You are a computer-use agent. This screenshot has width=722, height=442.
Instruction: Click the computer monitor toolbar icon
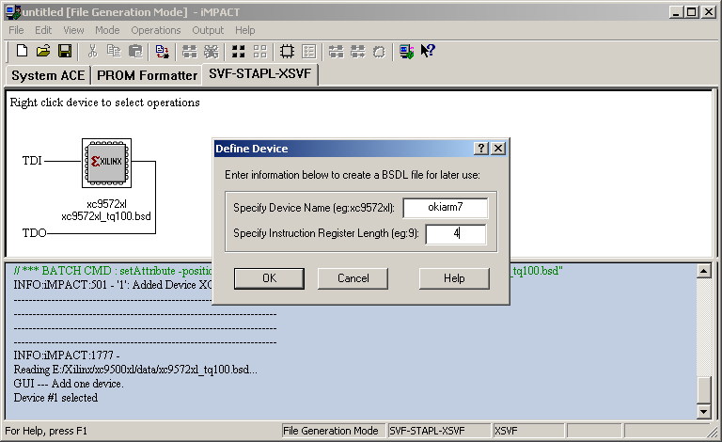[x=406, y=51]
